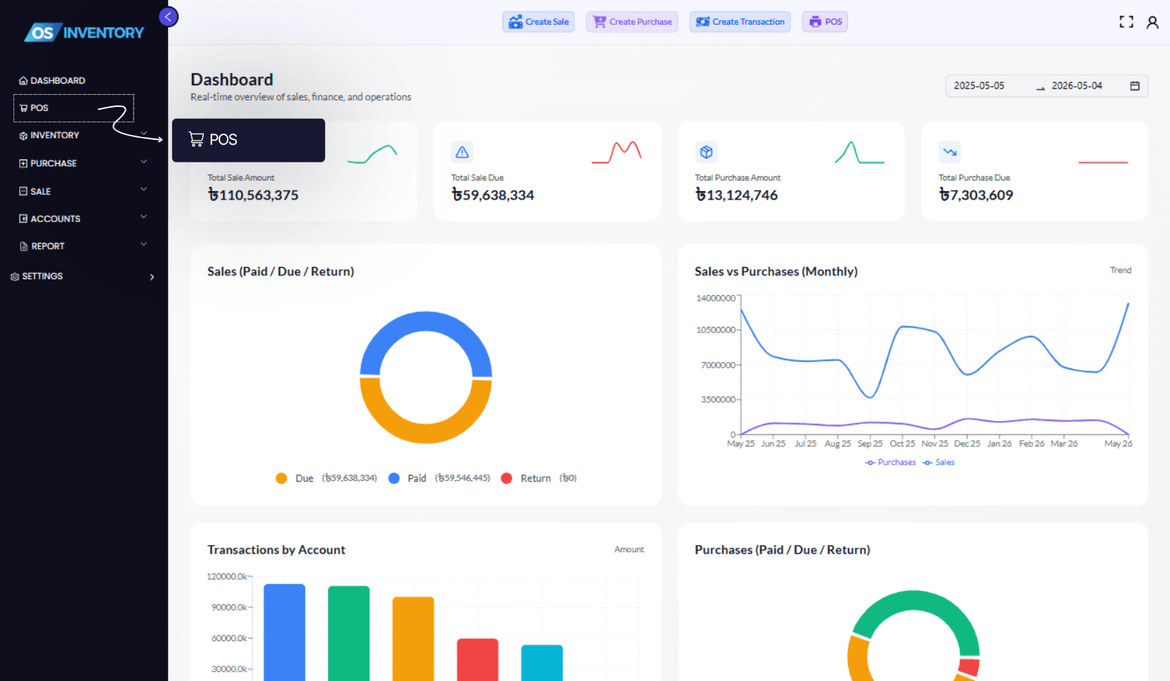Click the orange Due segment of sales donut

click(426, 433)
